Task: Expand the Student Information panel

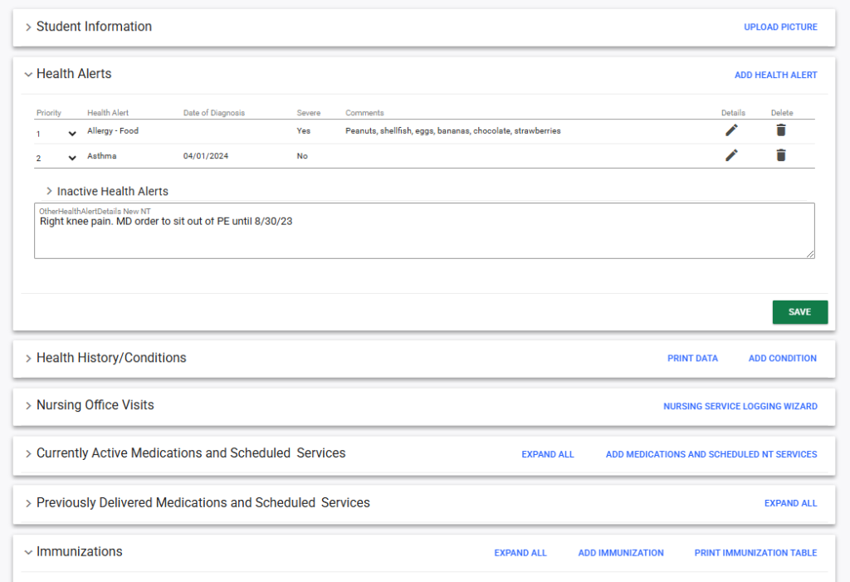Action: click(x=28, y=27)
